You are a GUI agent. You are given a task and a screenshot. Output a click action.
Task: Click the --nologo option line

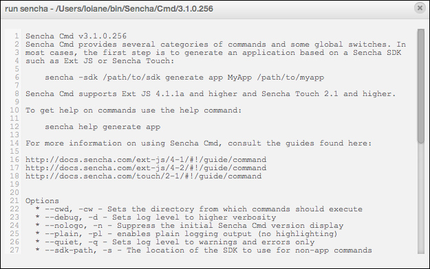[x=189, y=226]
